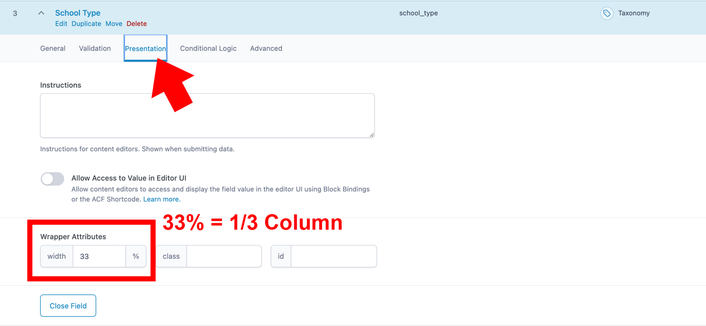Enable Allow Access to Value in Editor UI
Image resolution: width=706 pixels, height=326 pixels.
52,179
